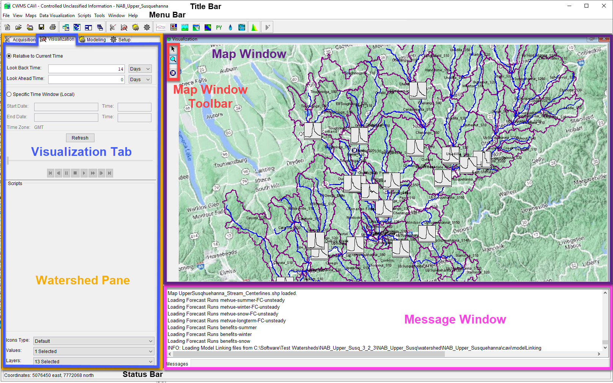Click the landscape mountains toolbar icon
The height and width of the screenshot is (383, 613).
185,27
